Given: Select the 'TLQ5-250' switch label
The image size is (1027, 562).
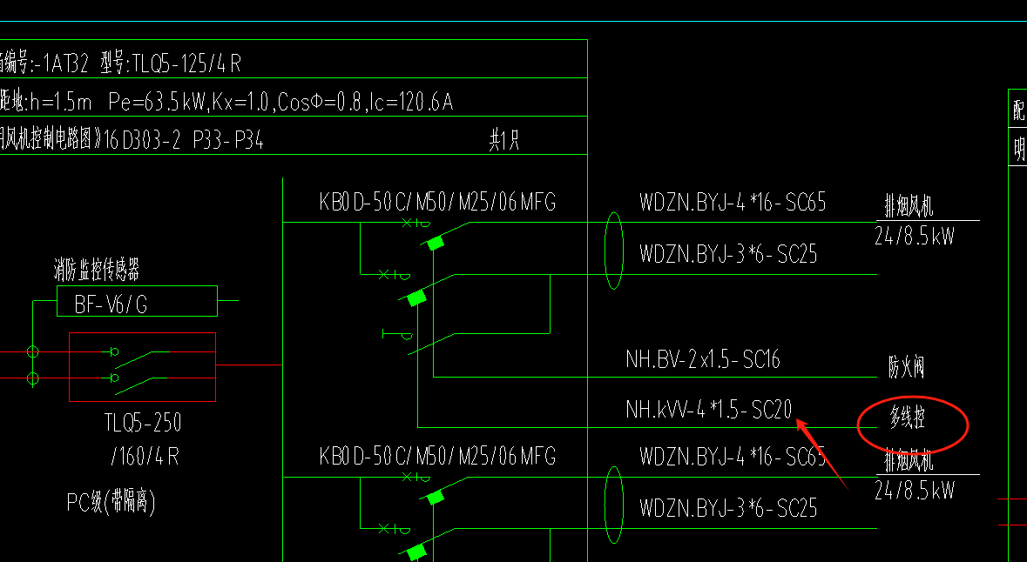Looking at the screenshot, I should pyautogui.click(x=142, y=424).
